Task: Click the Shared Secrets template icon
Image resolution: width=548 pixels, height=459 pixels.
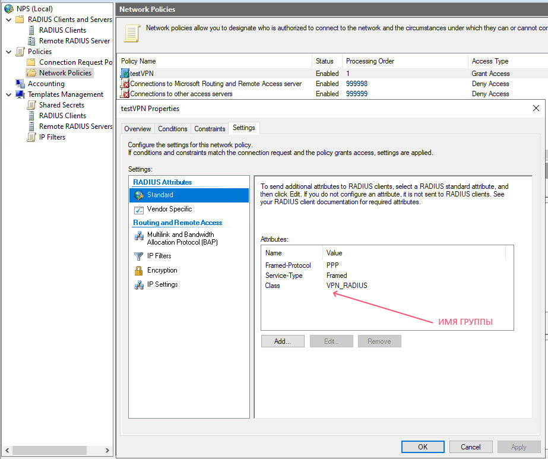Action: [31, 105]
